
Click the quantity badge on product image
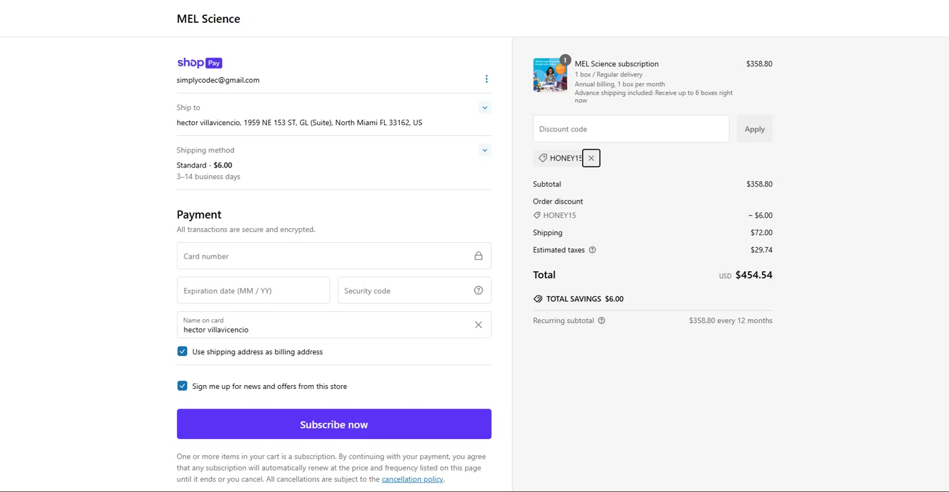(565, 60)
